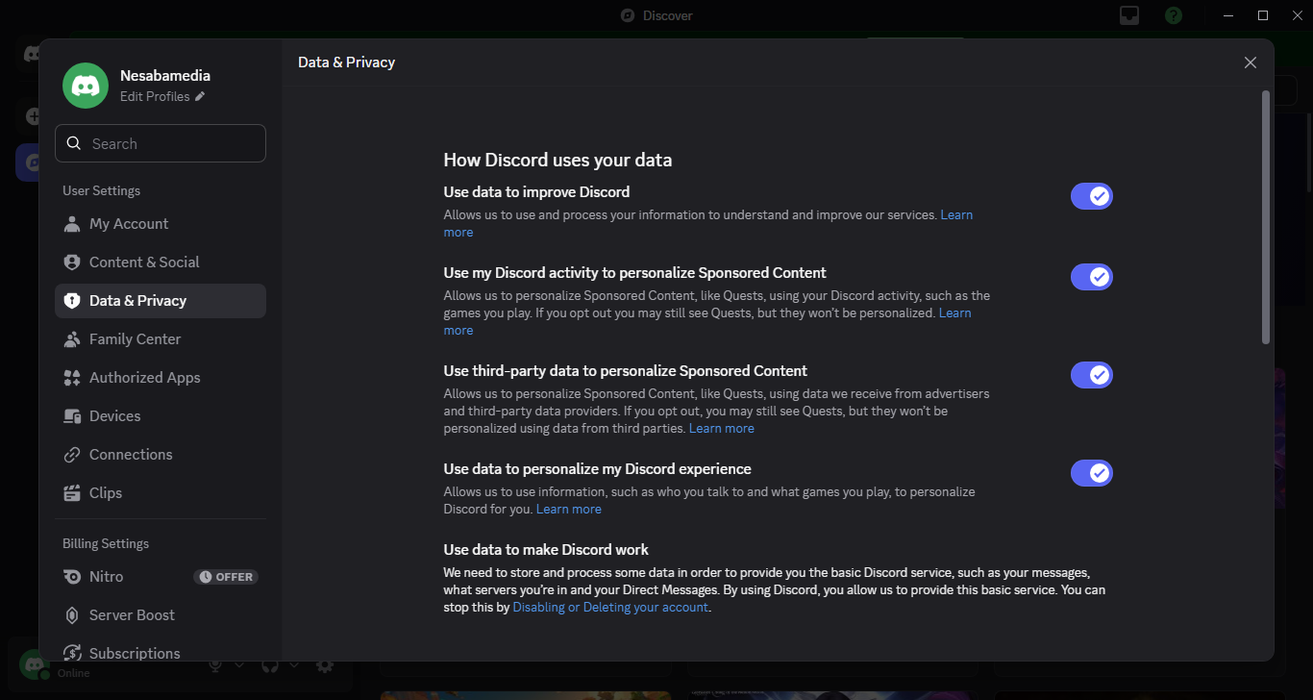Viewport: 1313px width, 700px height.
Task: Select Nitro in Billing Settings
Action: [x=107, y=577]
